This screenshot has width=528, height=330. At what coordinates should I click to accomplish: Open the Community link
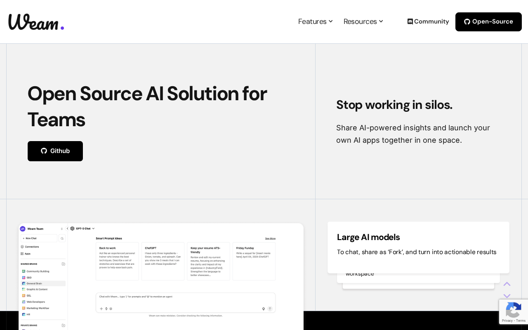coord(428,21)
